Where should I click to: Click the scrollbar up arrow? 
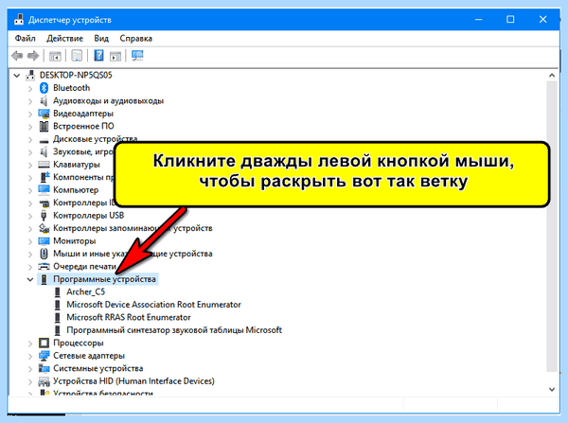pyautogui.click(x=552, y=76)
